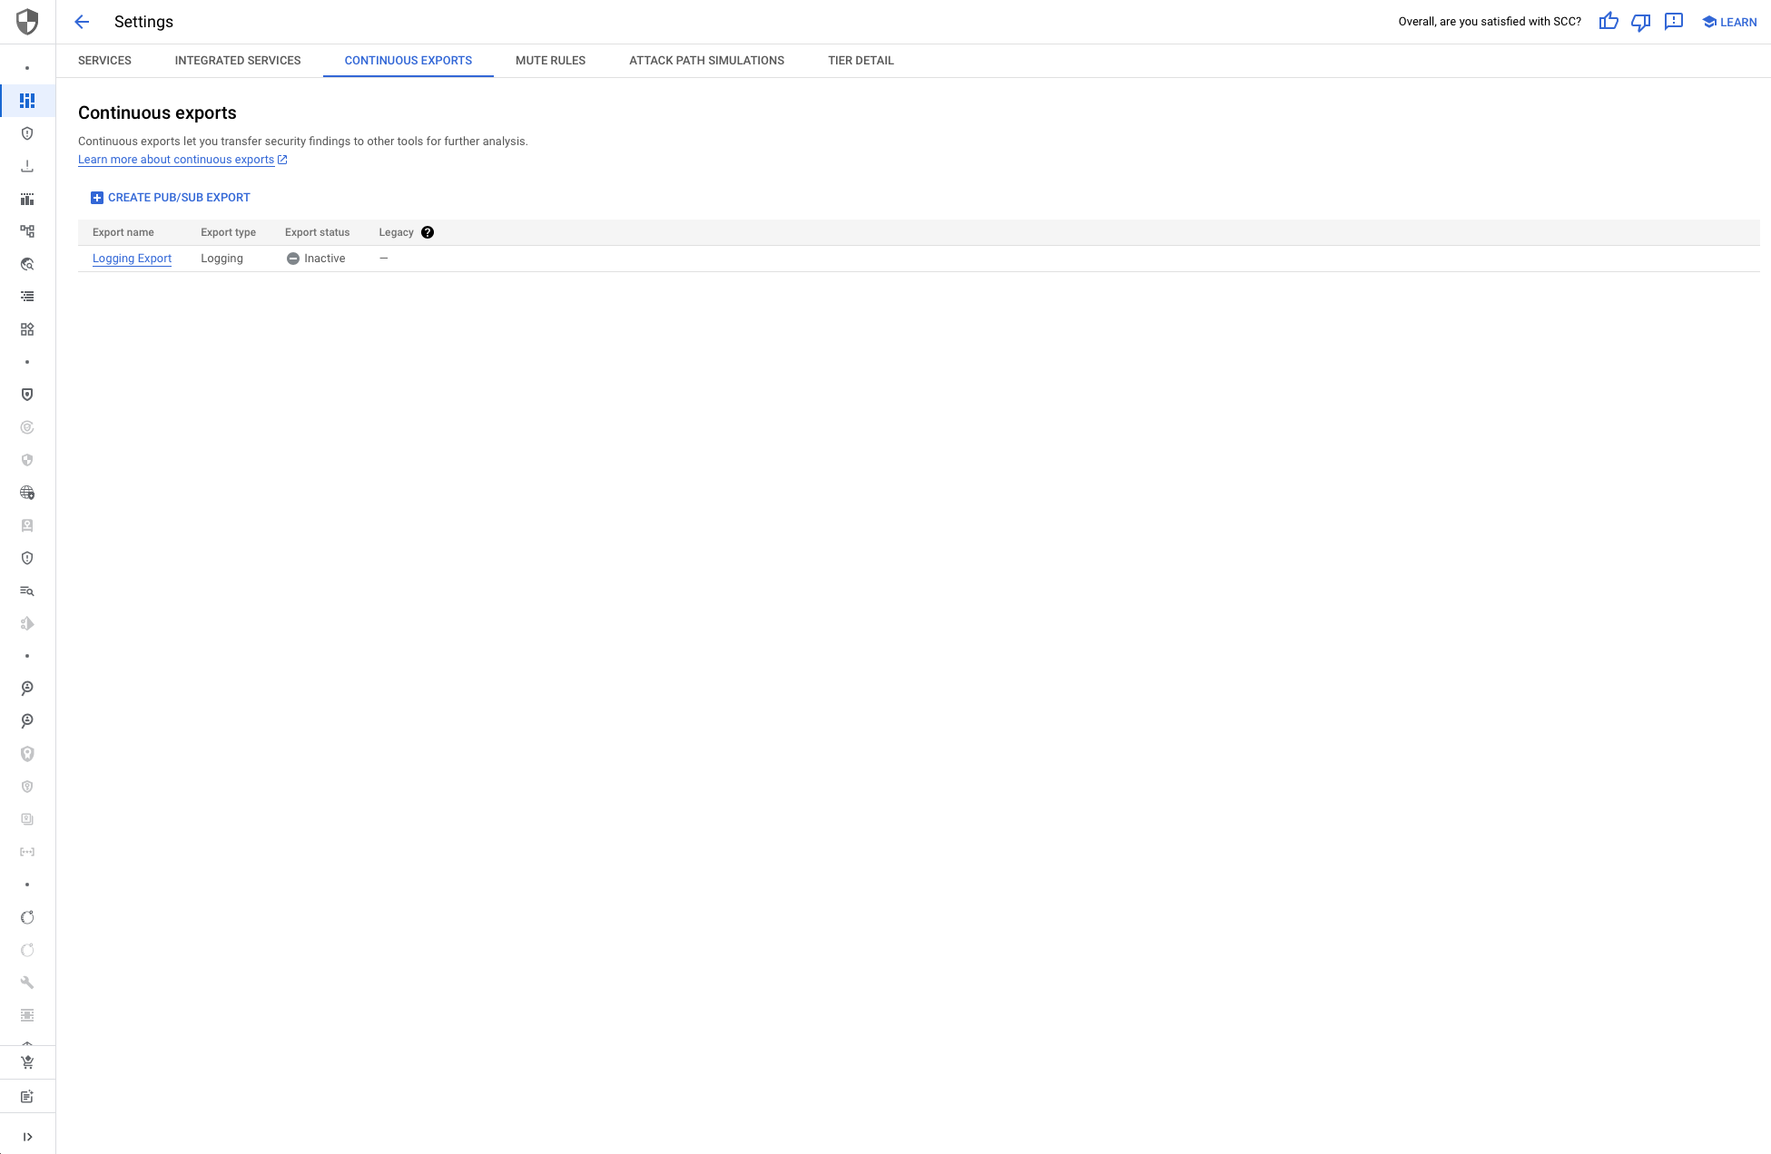
Task: Switch to the Attack Path Simulations tab
Action: (x=706, y=61)
